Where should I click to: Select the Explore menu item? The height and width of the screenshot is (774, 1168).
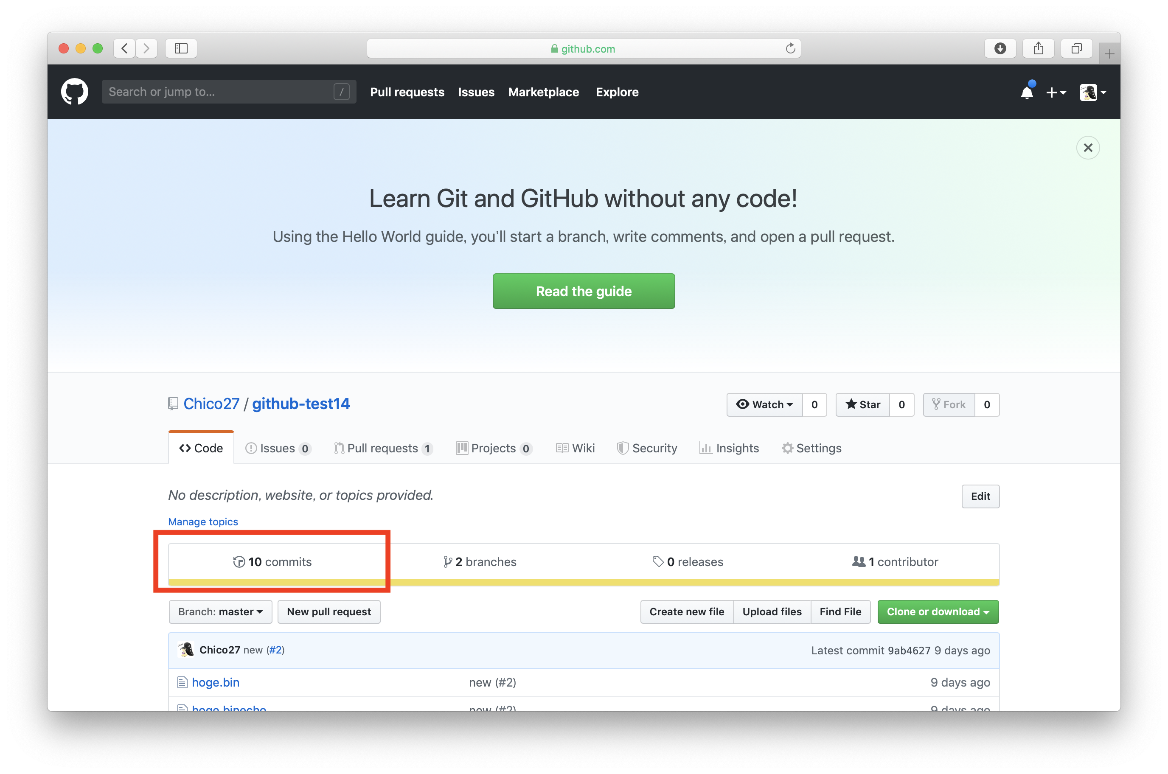(617, 92)
